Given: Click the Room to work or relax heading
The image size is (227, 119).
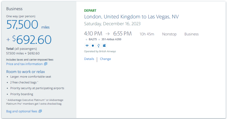Looking at the screenshot, I should [25, 72].
